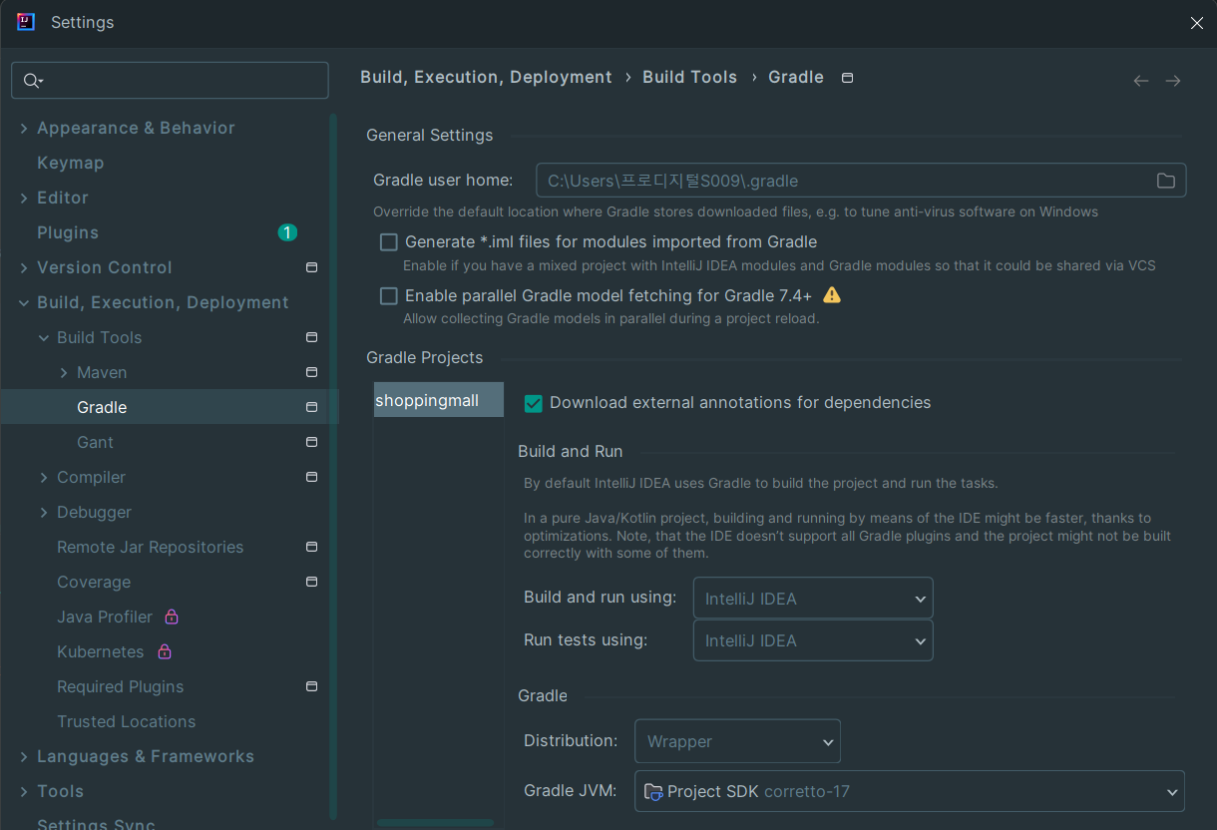
Task: Go forward with the right arrow
Action: pyautogui.click(x=1173, y=81)
